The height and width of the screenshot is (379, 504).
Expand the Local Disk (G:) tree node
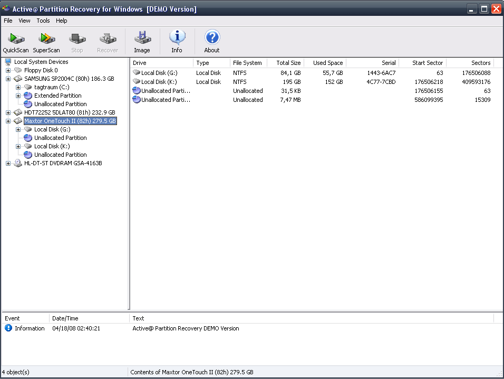point(18,130)
